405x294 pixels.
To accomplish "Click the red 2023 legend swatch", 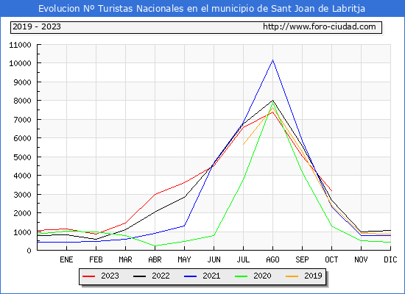I will tap(88, 276).
